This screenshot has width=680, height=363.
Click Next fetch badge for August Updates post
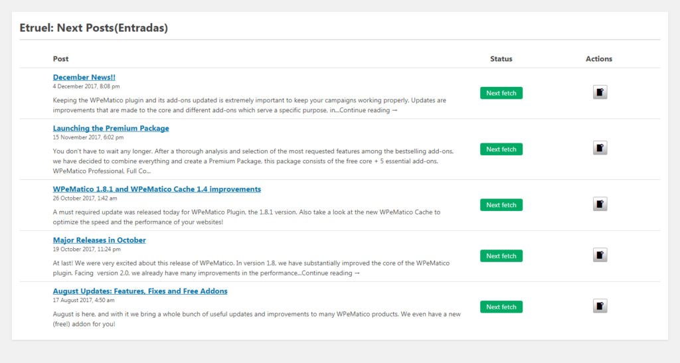click(x=501, y=307)
